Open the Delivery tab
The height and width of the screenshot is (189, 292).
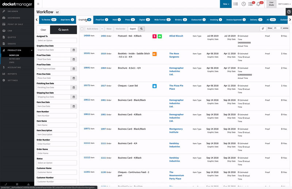click(256, 20)
